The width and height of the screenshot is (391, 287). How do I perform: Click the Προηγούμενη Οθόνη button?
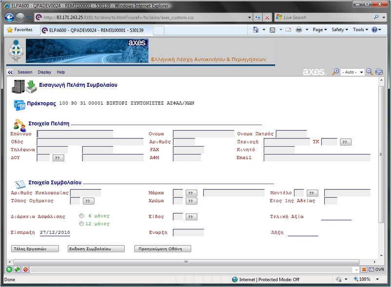(162, 249)
